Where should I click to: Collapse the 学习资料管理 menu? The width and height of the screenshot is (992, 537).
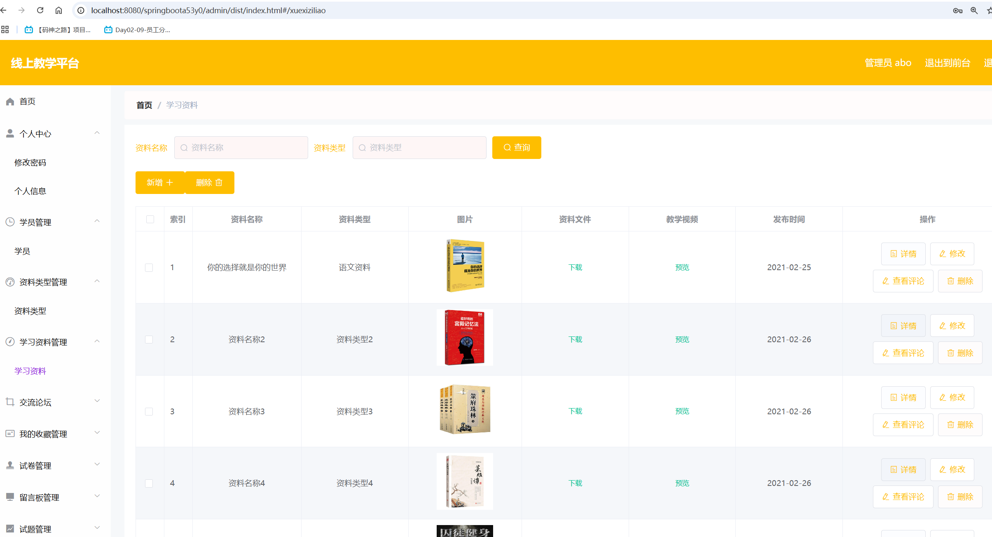(x=55, y=342)
